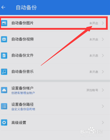Tap 添加帐号 to add account
This screenshot has height=140, width=110.
point(92,90)
